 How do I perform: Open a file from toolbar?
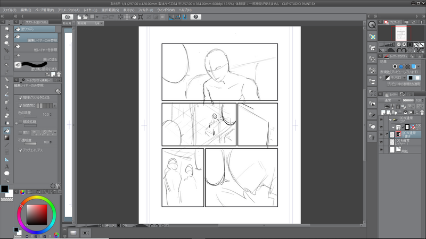click(x=85, y=17)
